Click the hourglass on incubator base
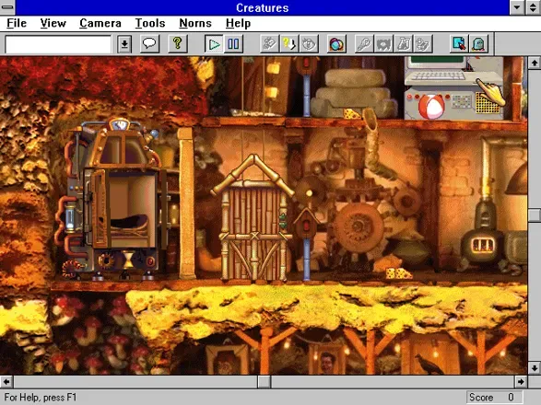This screenshot has width=541, height=405. coord(128,260)
